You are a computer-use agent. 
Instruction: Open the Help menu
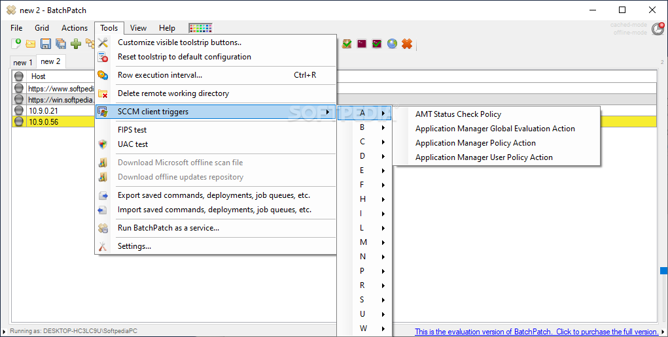point(167,28)
